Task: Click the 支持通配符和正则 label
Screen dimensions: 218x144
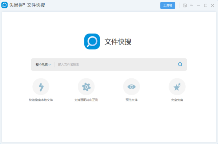Action: (x=86, y=100)
